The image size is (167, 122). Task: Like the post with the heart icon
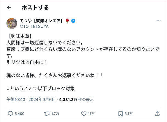84,113
